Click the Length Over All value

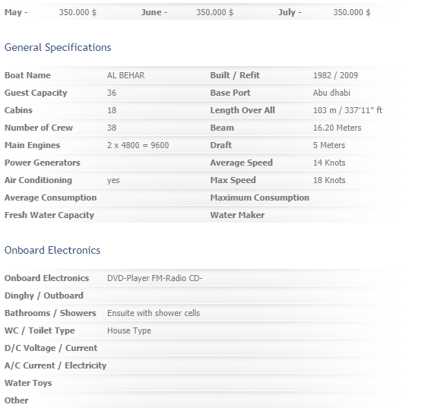[347, 110]
